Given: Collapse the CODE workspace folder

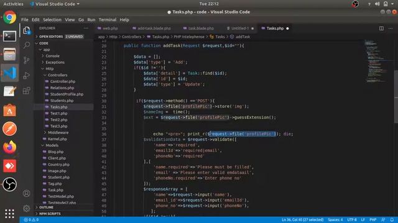Looking at the screenshot, I should click(x=64, y=43).
